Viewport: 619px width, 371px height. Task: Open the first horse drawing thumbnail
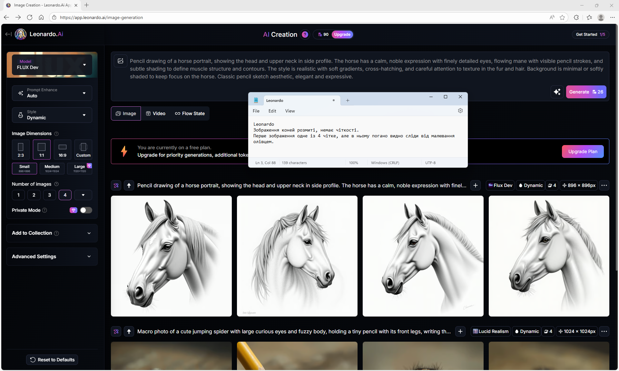(171, 256)
